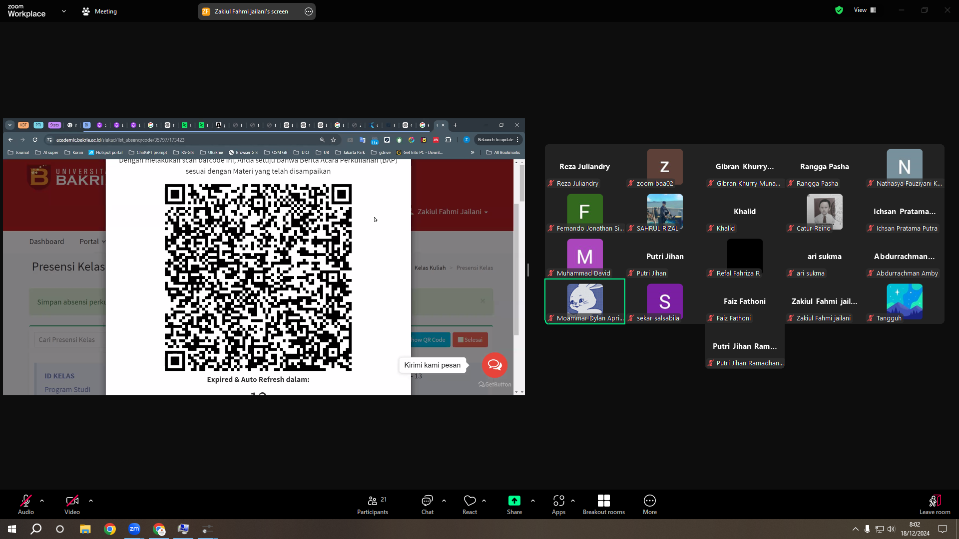Switch to the Meeting tab
959x539 pixels.
click(x=99, y=11)
